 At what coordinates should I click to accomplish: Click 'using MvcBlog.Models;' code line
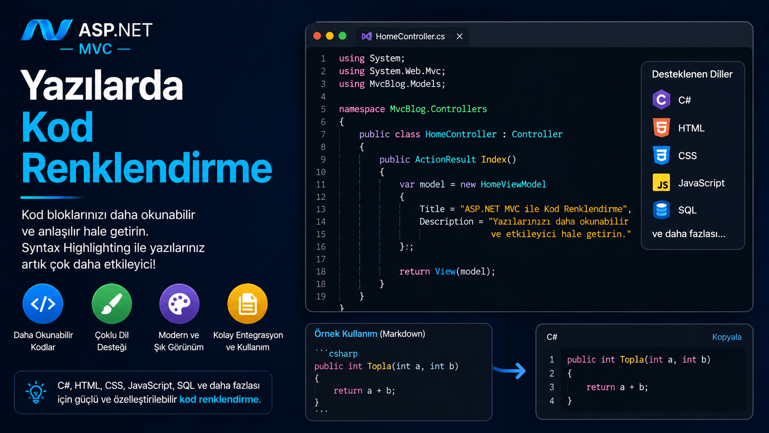392,84
